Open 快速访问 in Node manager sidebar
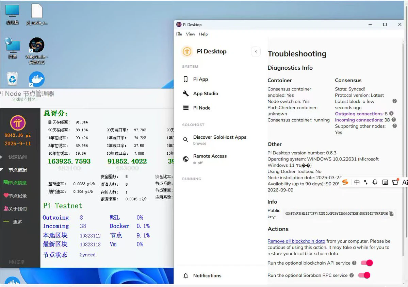This screenshot has width=408, height=287. (x=17, y=157)
